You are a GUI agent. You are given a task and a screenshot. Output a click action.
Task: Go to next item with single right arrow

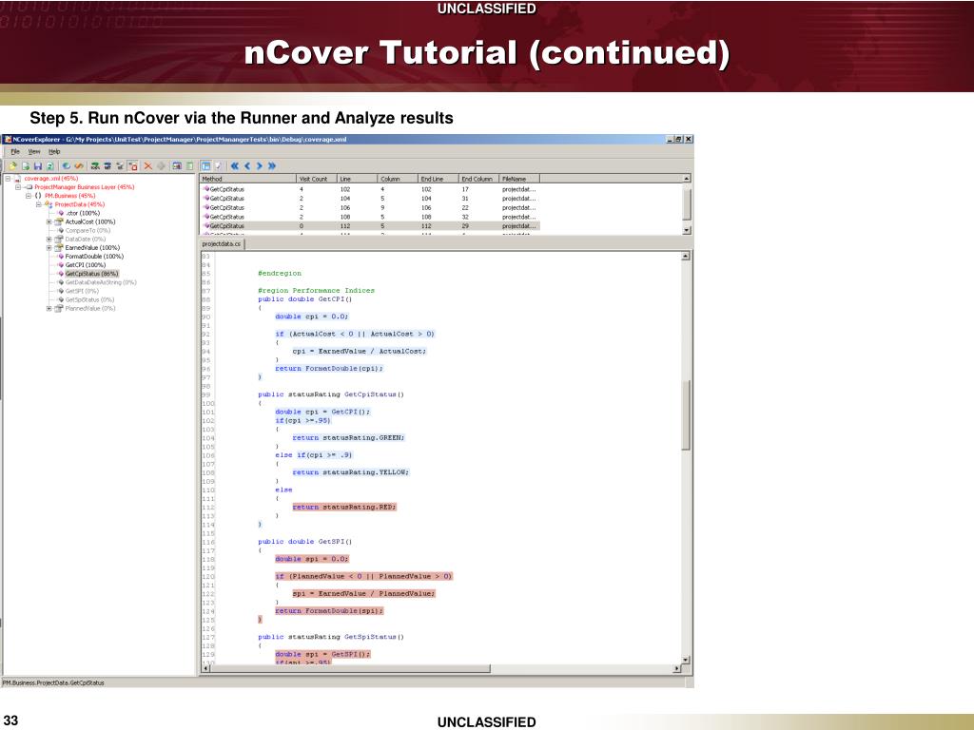point(260,165)
